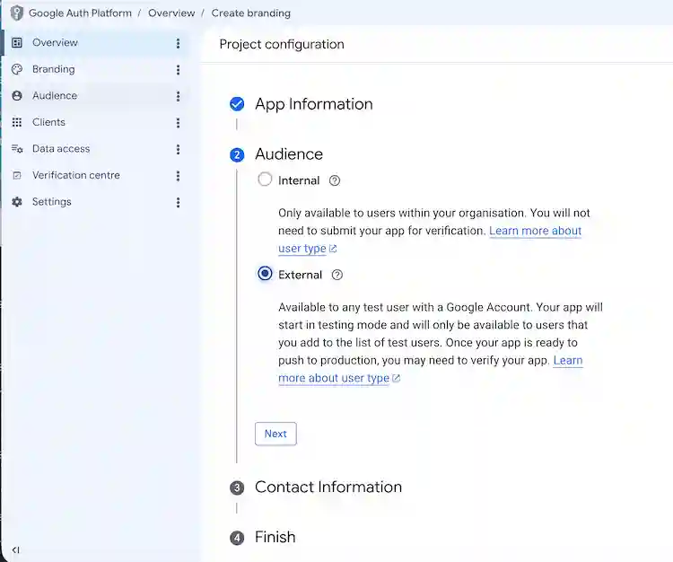Click the Data access icon
The width and height of the screenshot is (673, 562).
tap(17, 149)
